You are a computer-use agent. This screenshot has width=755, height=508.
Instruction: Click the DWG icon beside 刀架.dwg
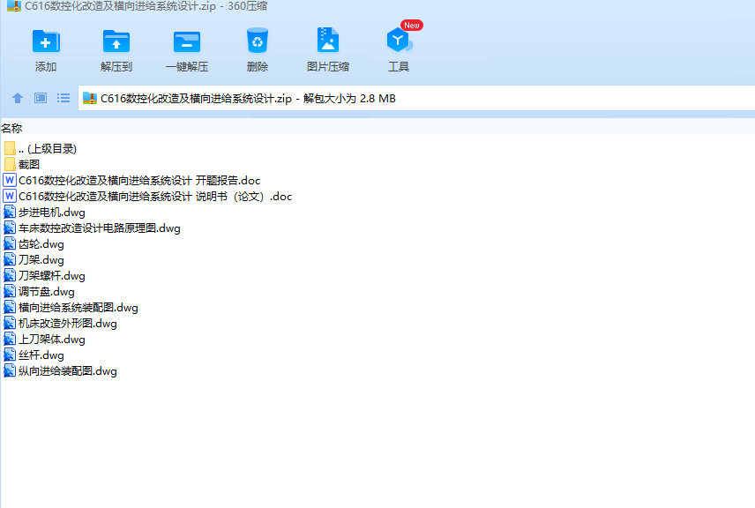tap(10, 259)
